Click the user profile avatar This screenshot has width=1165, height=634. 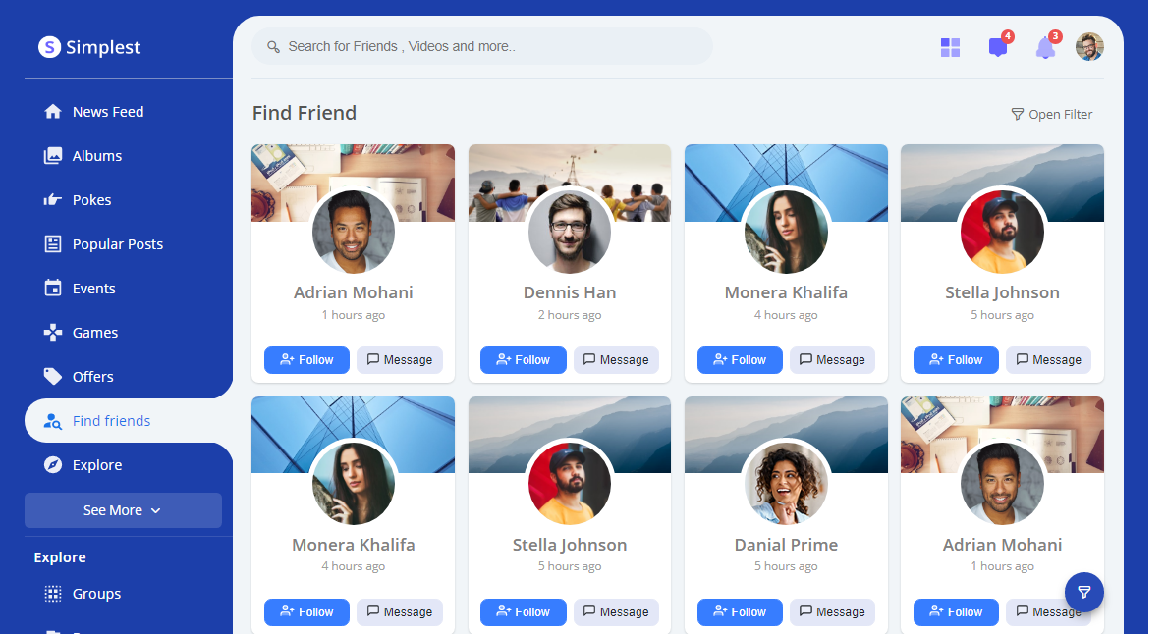(x=1089, y=47)
